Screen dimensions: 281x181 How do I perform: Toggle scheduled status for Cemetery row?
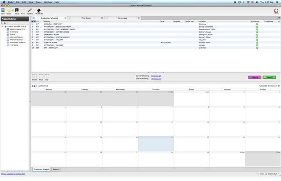tap(257, 48)
